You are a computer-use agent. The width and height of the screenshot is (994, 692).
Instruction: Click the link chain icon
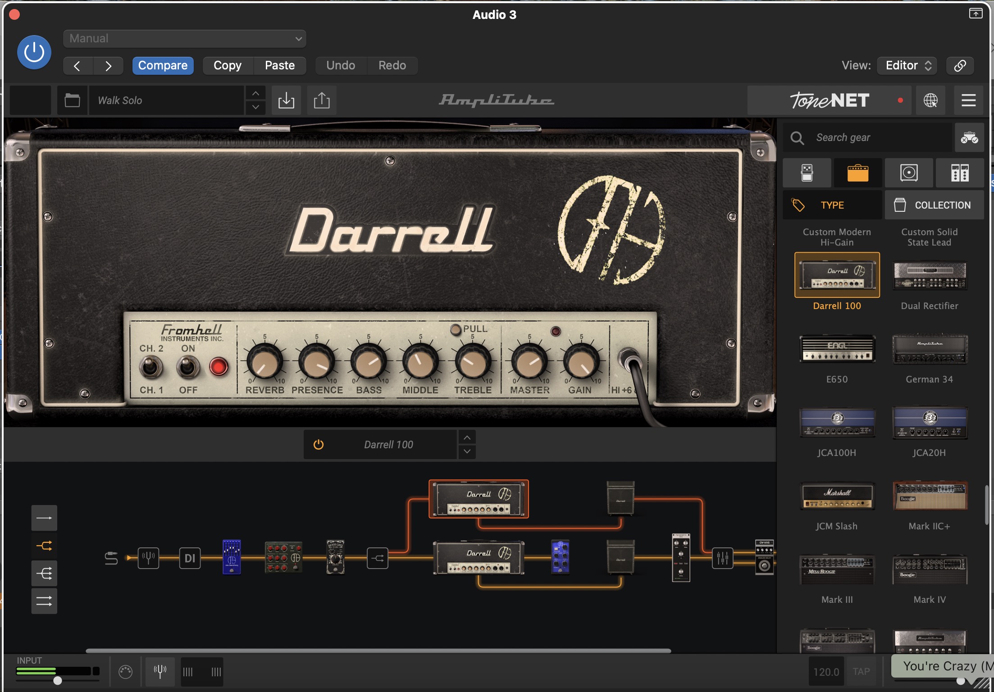(960, 66)
